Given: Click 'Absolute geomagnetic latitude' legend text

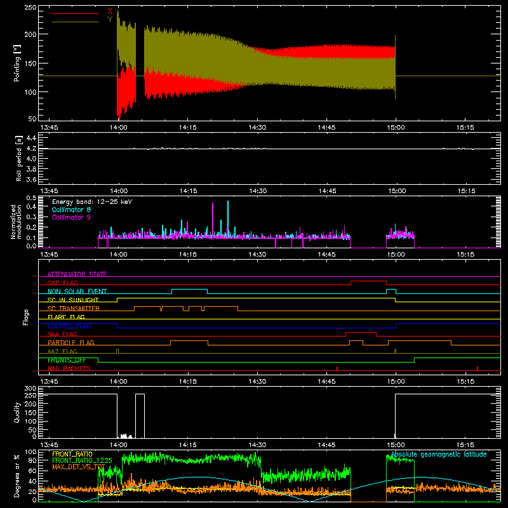Looking at the screenshot, I should (x=439, y=455).
